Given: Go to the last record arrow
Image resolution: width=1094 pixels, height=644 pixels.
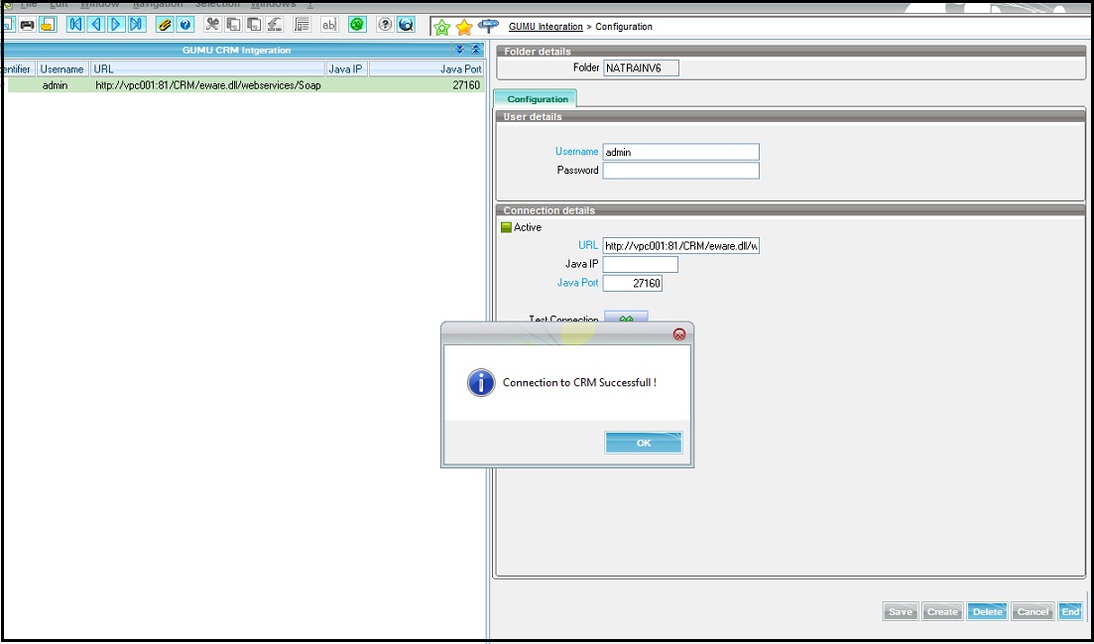Looking at the screenshot, I should pos(136,25).
